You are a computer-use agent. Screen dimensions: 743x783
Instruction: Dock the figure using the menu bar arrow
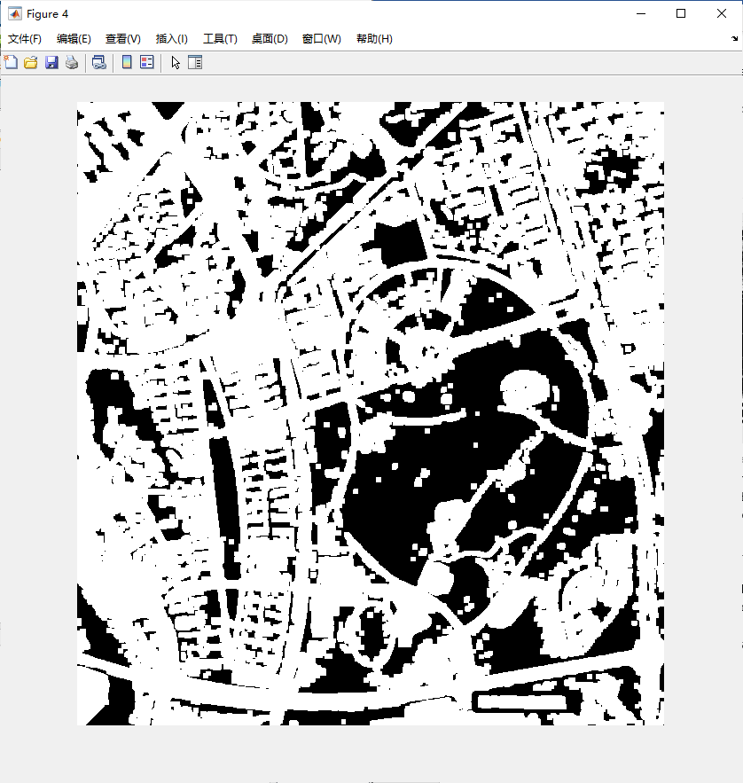pyautogui.click(x=734, y=39)
